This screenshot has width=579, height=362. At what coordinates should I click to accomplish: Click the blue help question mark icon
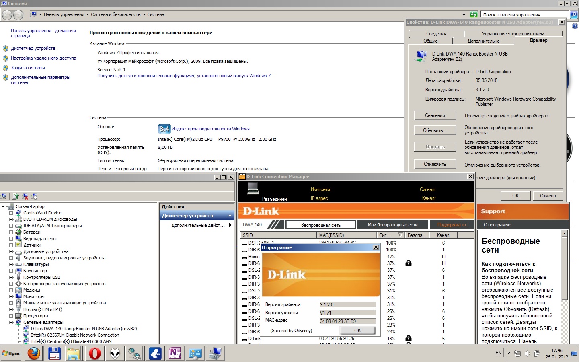(575, 27)
